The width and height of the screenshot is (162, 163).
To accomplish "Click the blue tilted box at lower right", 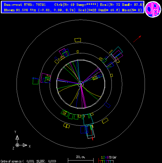I will tap(107, 105).
